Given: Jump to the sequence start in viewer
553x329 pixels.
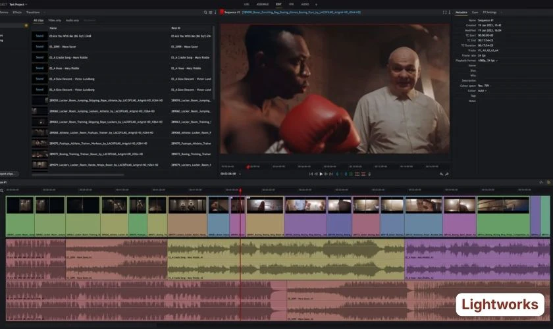Looking at the screenshot, I should 311,174.
